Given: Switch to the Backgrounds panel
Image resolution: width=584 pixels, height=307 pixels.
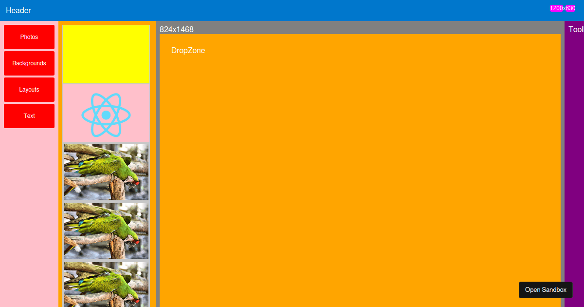Looking at the screenshot, I should (x=29, y=63).
